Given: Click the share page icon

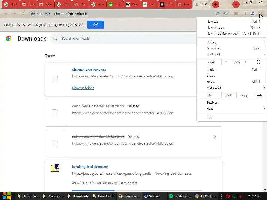Looking at the screenshot, I should pyautogui.click(x=217, y=14).
